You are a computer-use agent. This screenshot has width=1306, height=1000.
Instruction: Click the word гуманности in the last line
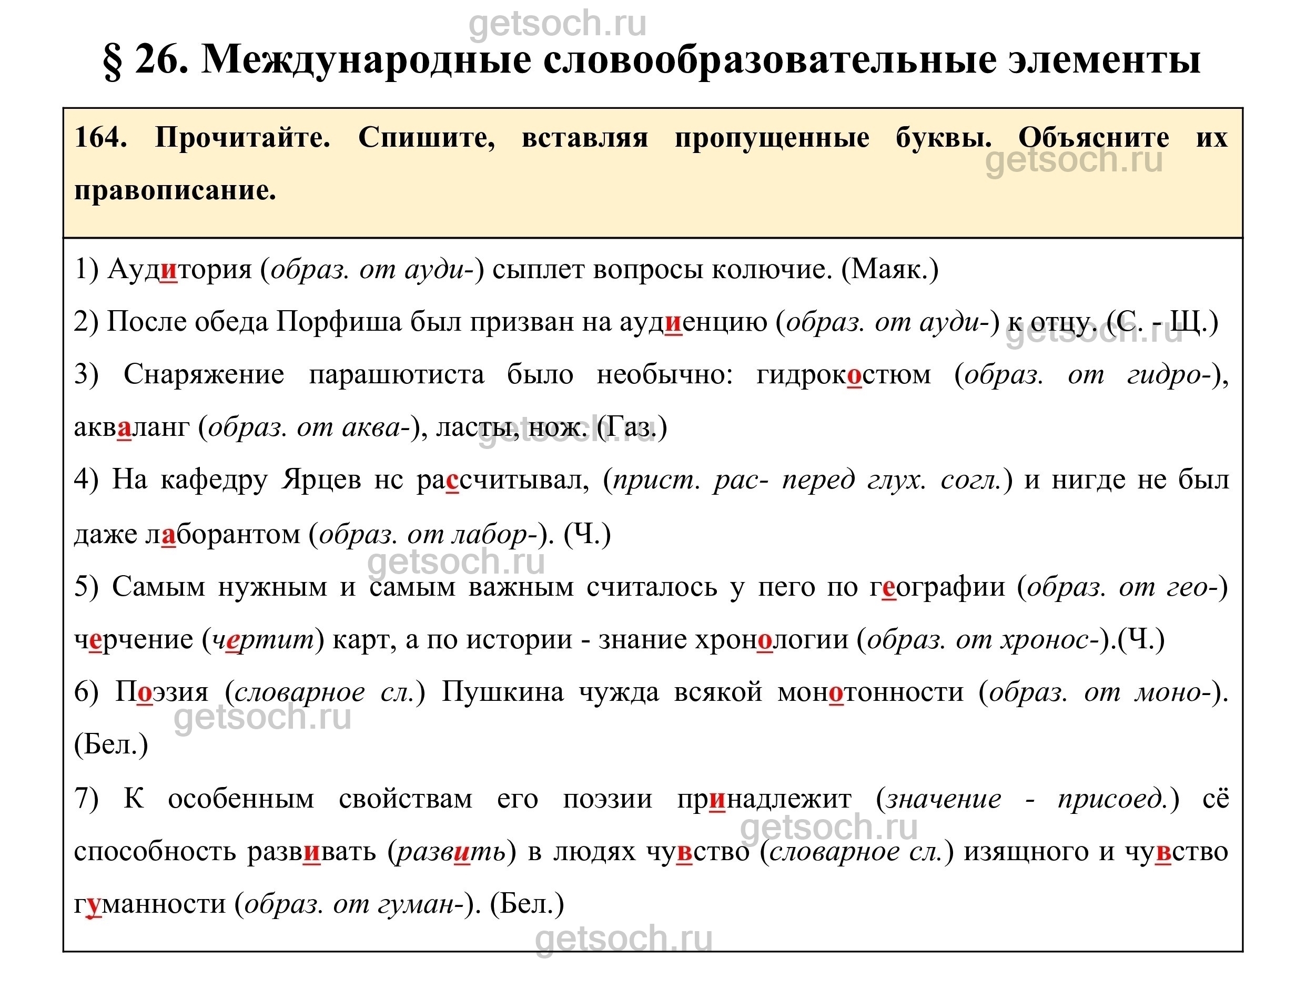[x=149, y=904]
